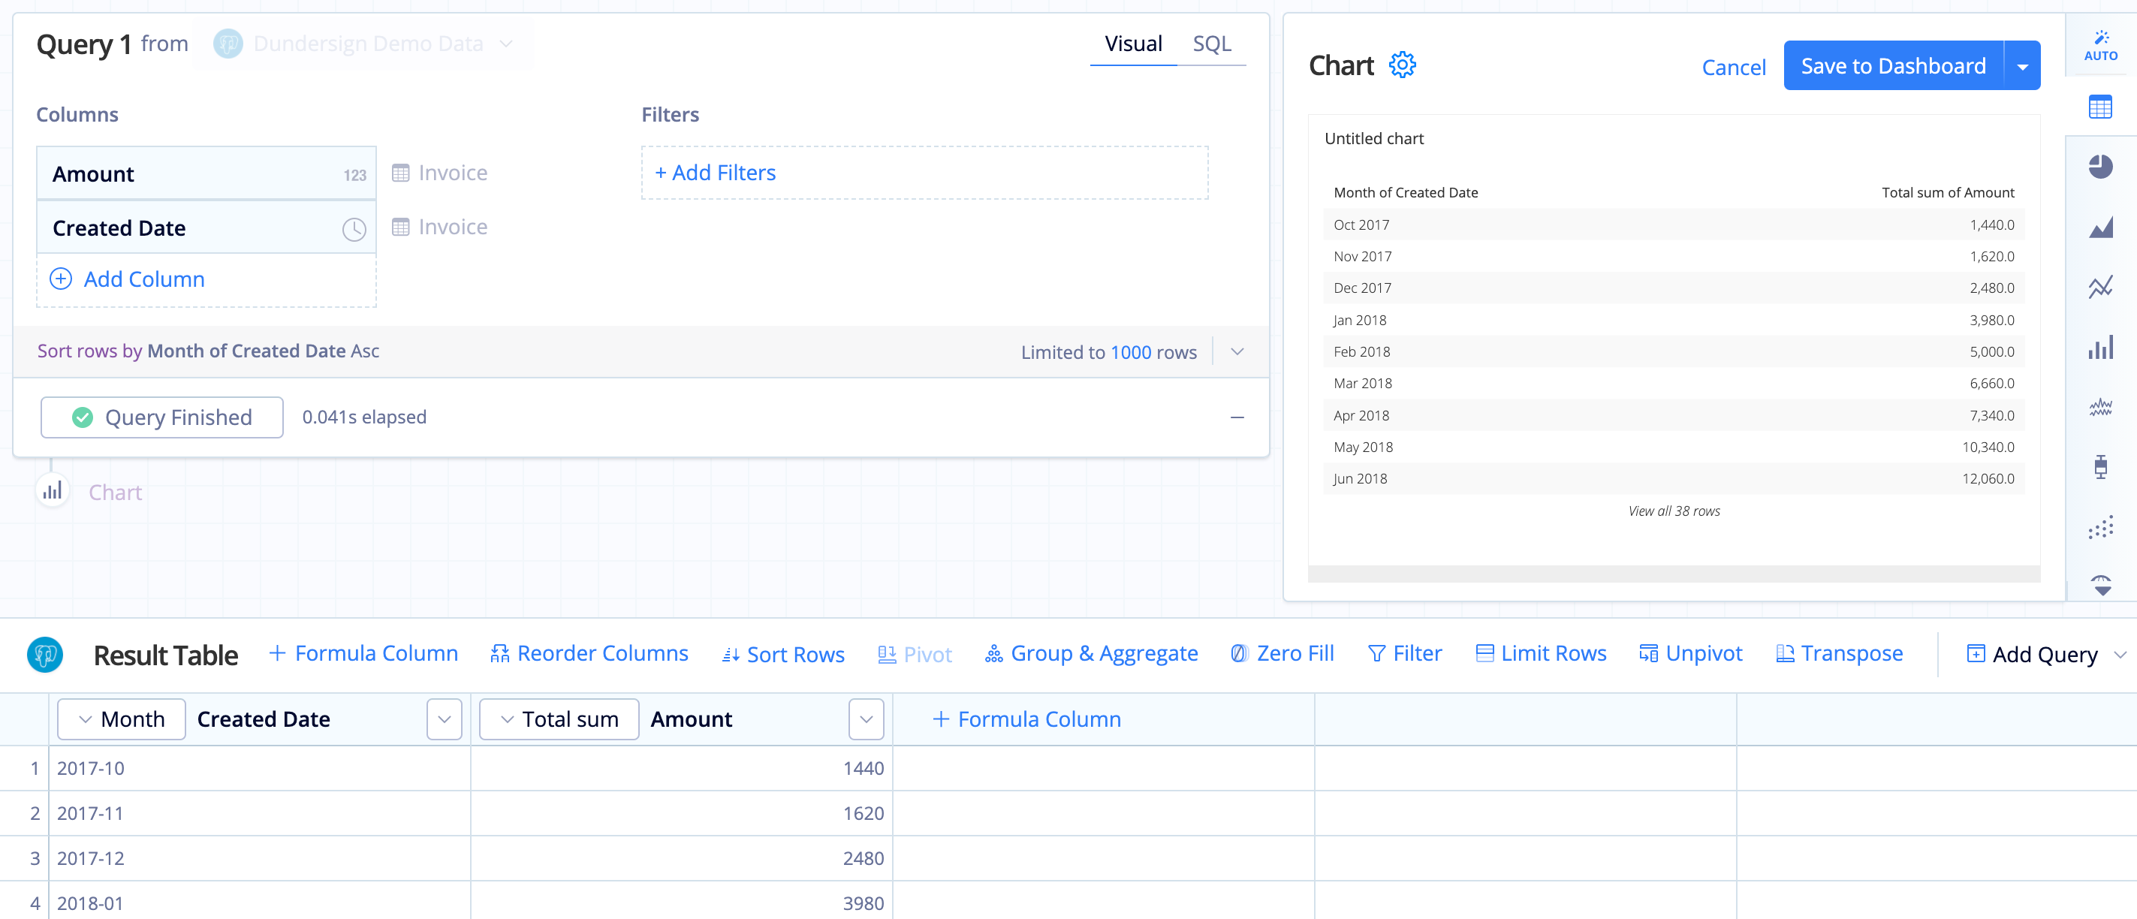
Task: Expand the row limit dropdown
Action: click(x=1237, y=352)
